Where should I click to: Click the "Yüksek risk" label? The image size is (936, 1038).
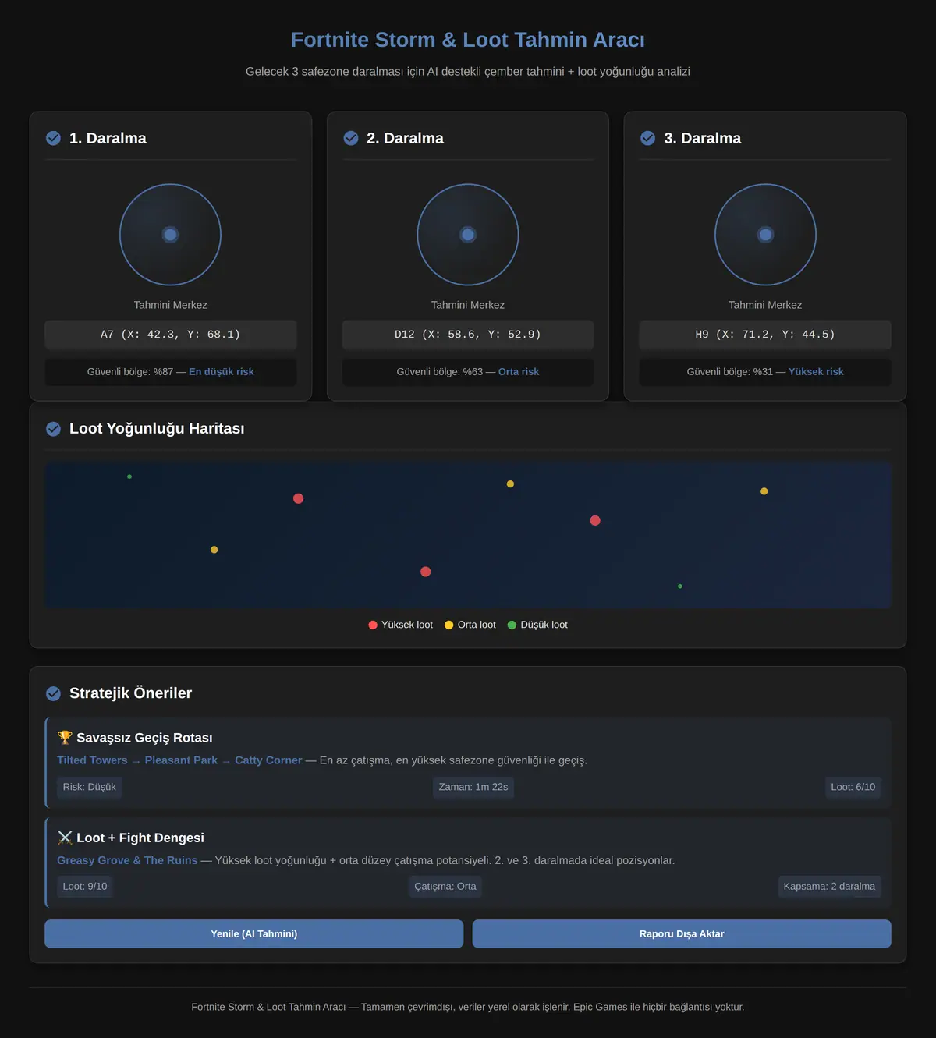click(x=816, y=372)
